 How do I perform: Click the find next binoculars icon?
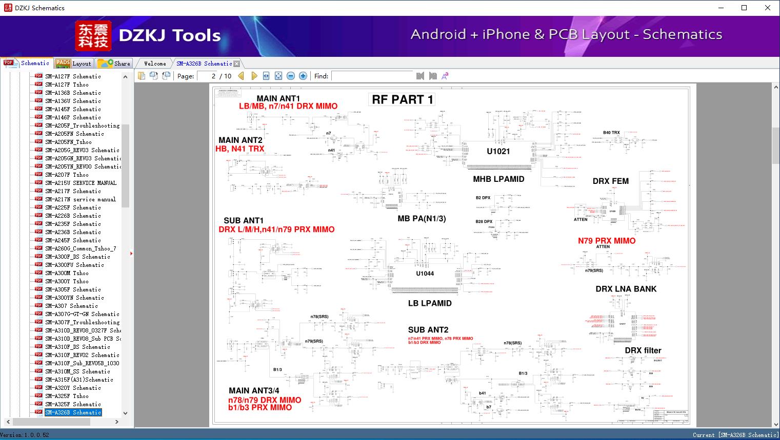tap(433, 76)
